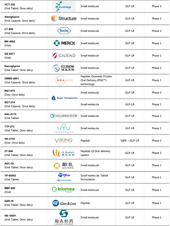Select the Gilead logo
The image size is (170, 226).
pyautogui.click(x=64, y=55)
